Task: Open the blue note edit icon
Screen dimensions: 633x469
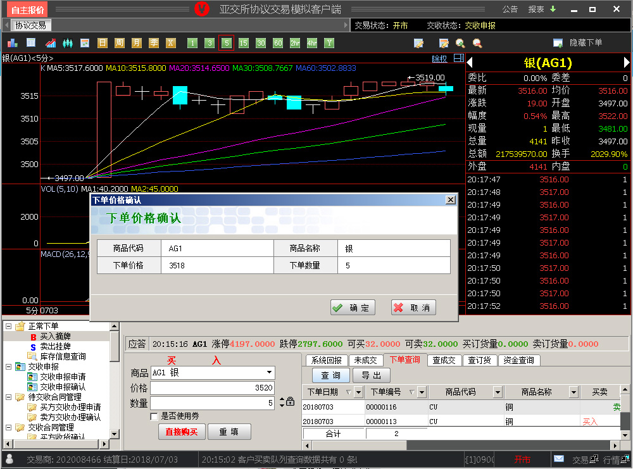Action: 418,43
